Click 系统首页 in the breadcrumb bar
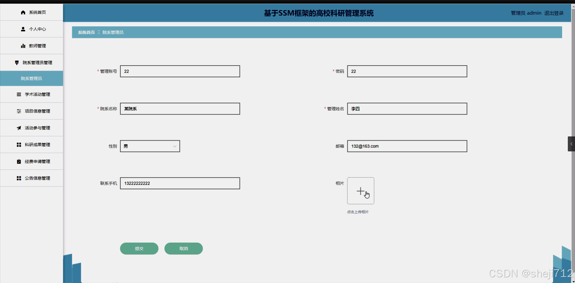This screenshot has width=575, height=283. click(x=86, y=32)
